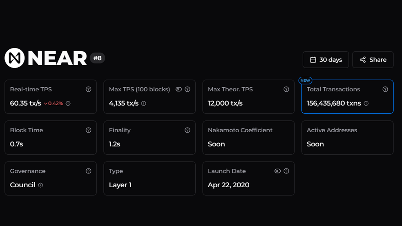Screen dimensions: 402x226
Task: Open help for Finality
Action: 188,130
